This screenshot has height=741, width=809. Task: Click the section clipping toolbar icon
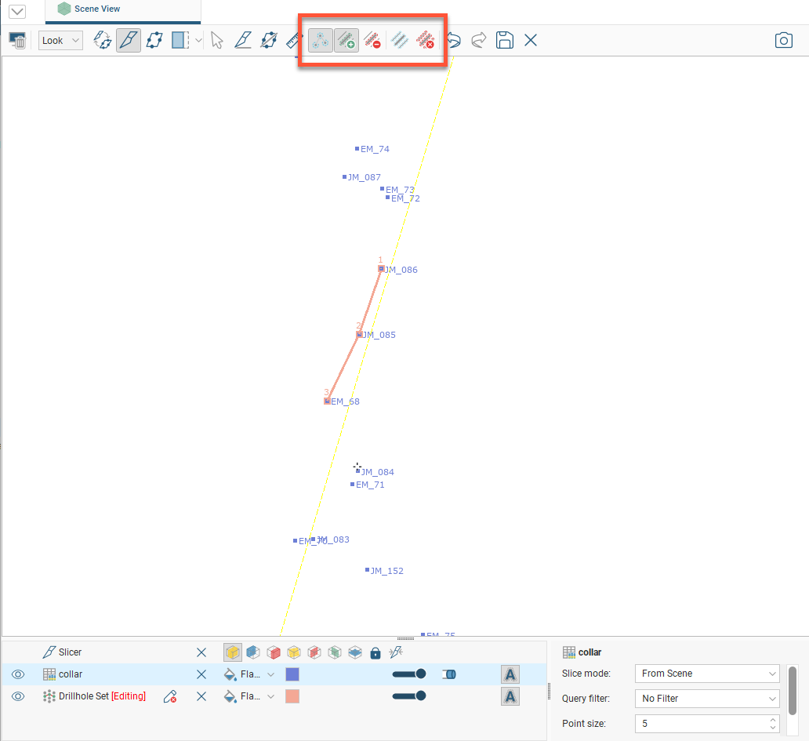(x=180, y=40)
